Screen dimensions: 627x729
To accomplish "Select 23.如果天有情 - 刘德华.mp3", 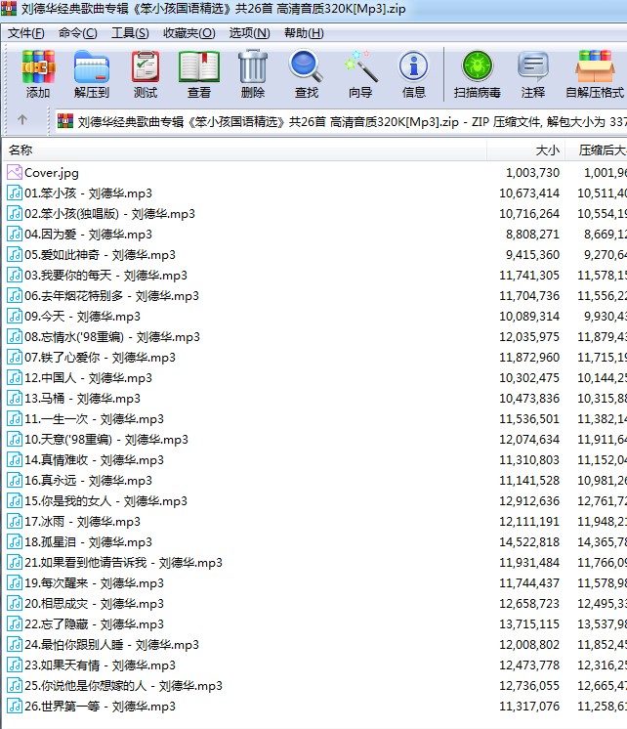I will tap(100, 665).
